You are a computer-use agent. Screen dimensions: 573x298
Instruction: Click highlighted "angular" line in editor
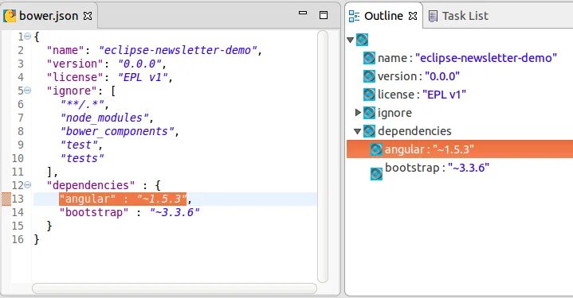click(123, 199)
